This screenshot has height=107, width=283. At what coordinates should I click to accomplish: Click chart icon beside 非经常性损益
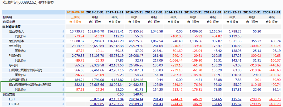tap(63, 80)
